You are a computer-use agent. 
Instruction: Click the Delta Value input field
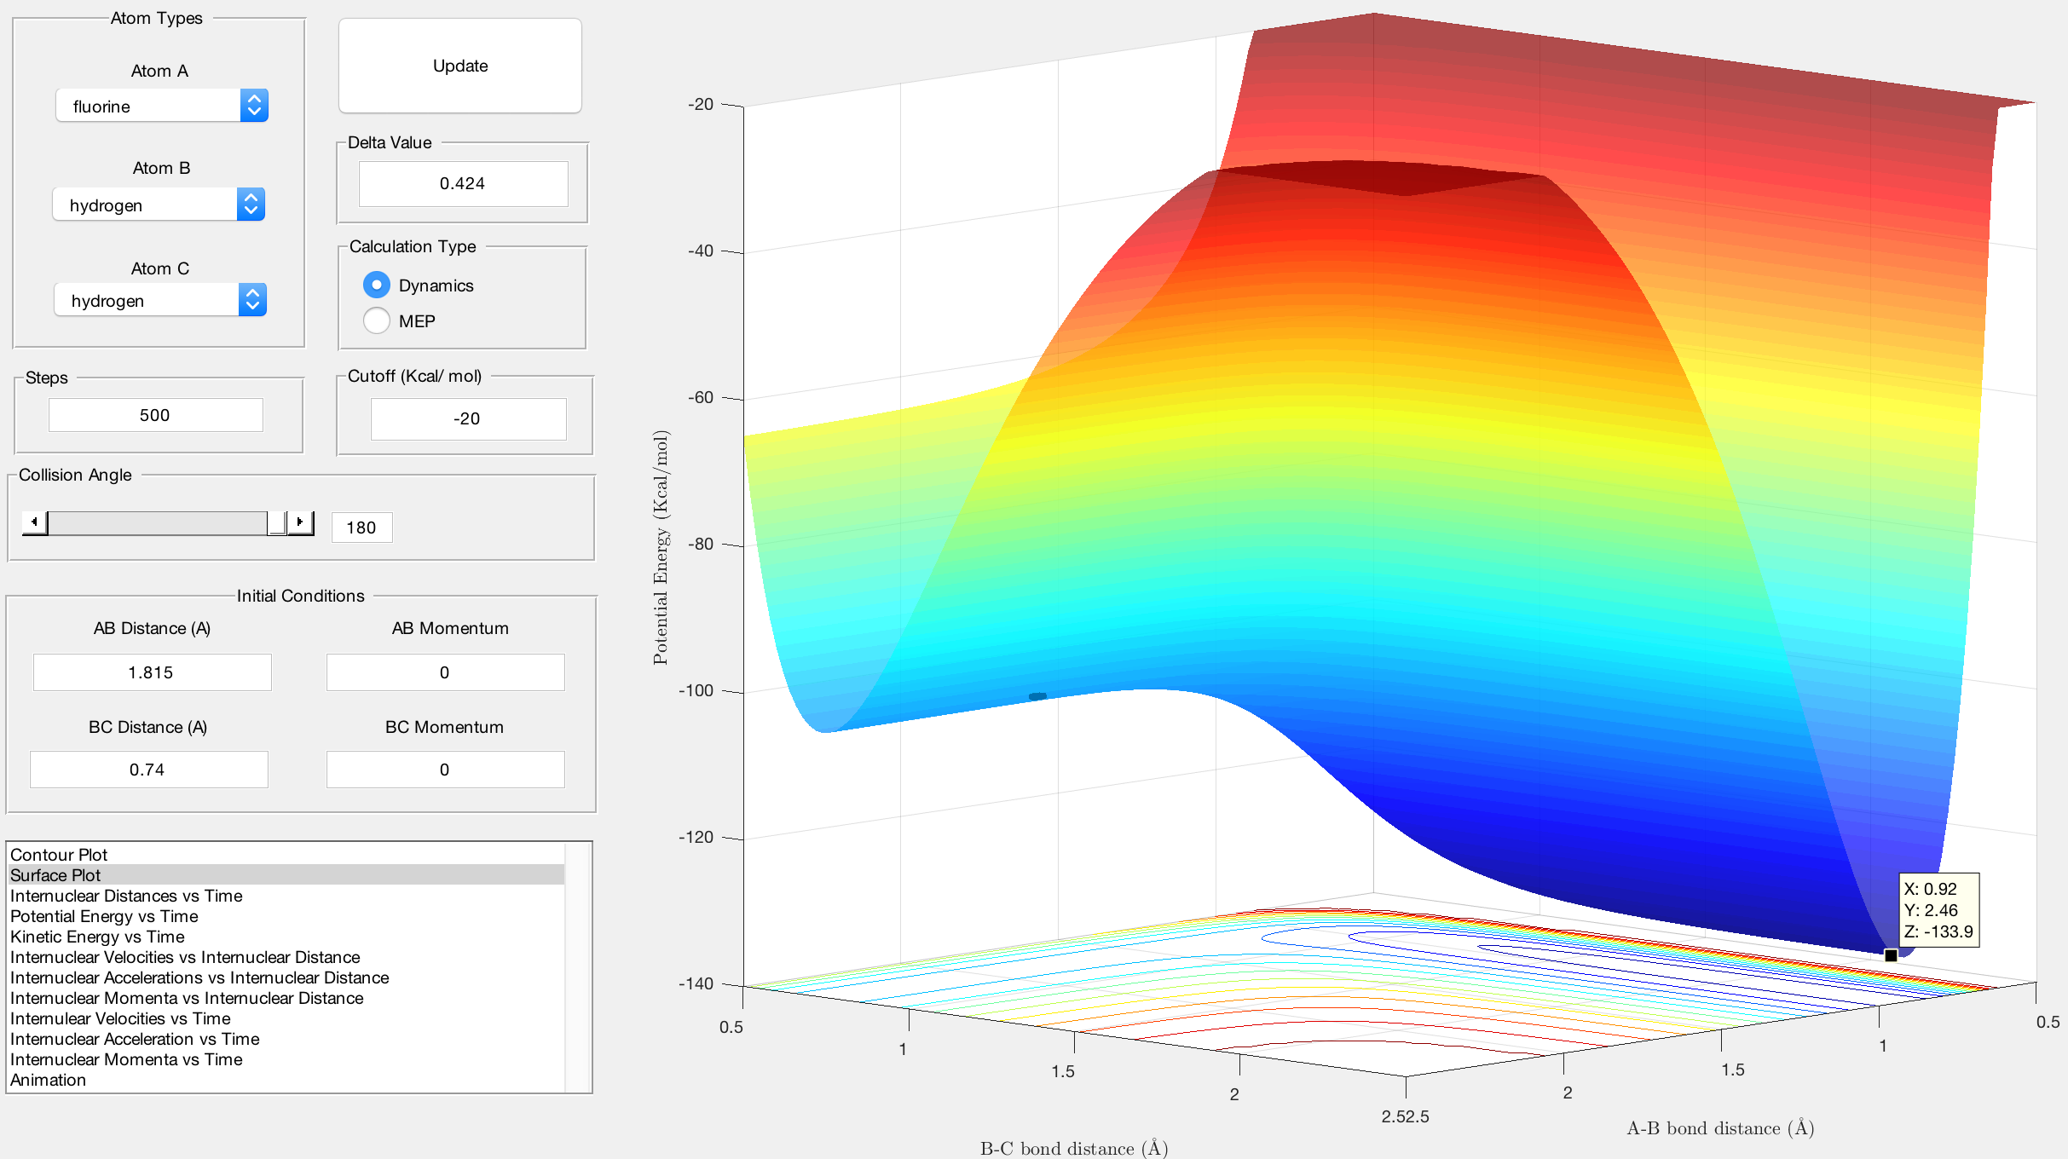(463, 183)
